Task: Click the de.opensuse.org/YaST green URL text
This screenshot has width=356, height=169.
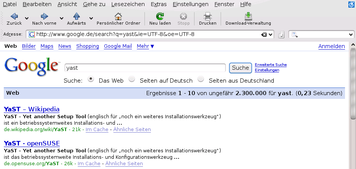Action: pos(31,164)
